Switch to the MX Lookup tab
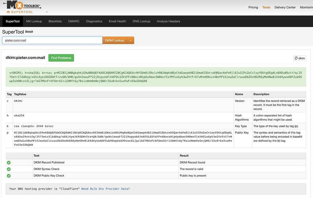Viewport: 313px width, 198px height. 34,21
